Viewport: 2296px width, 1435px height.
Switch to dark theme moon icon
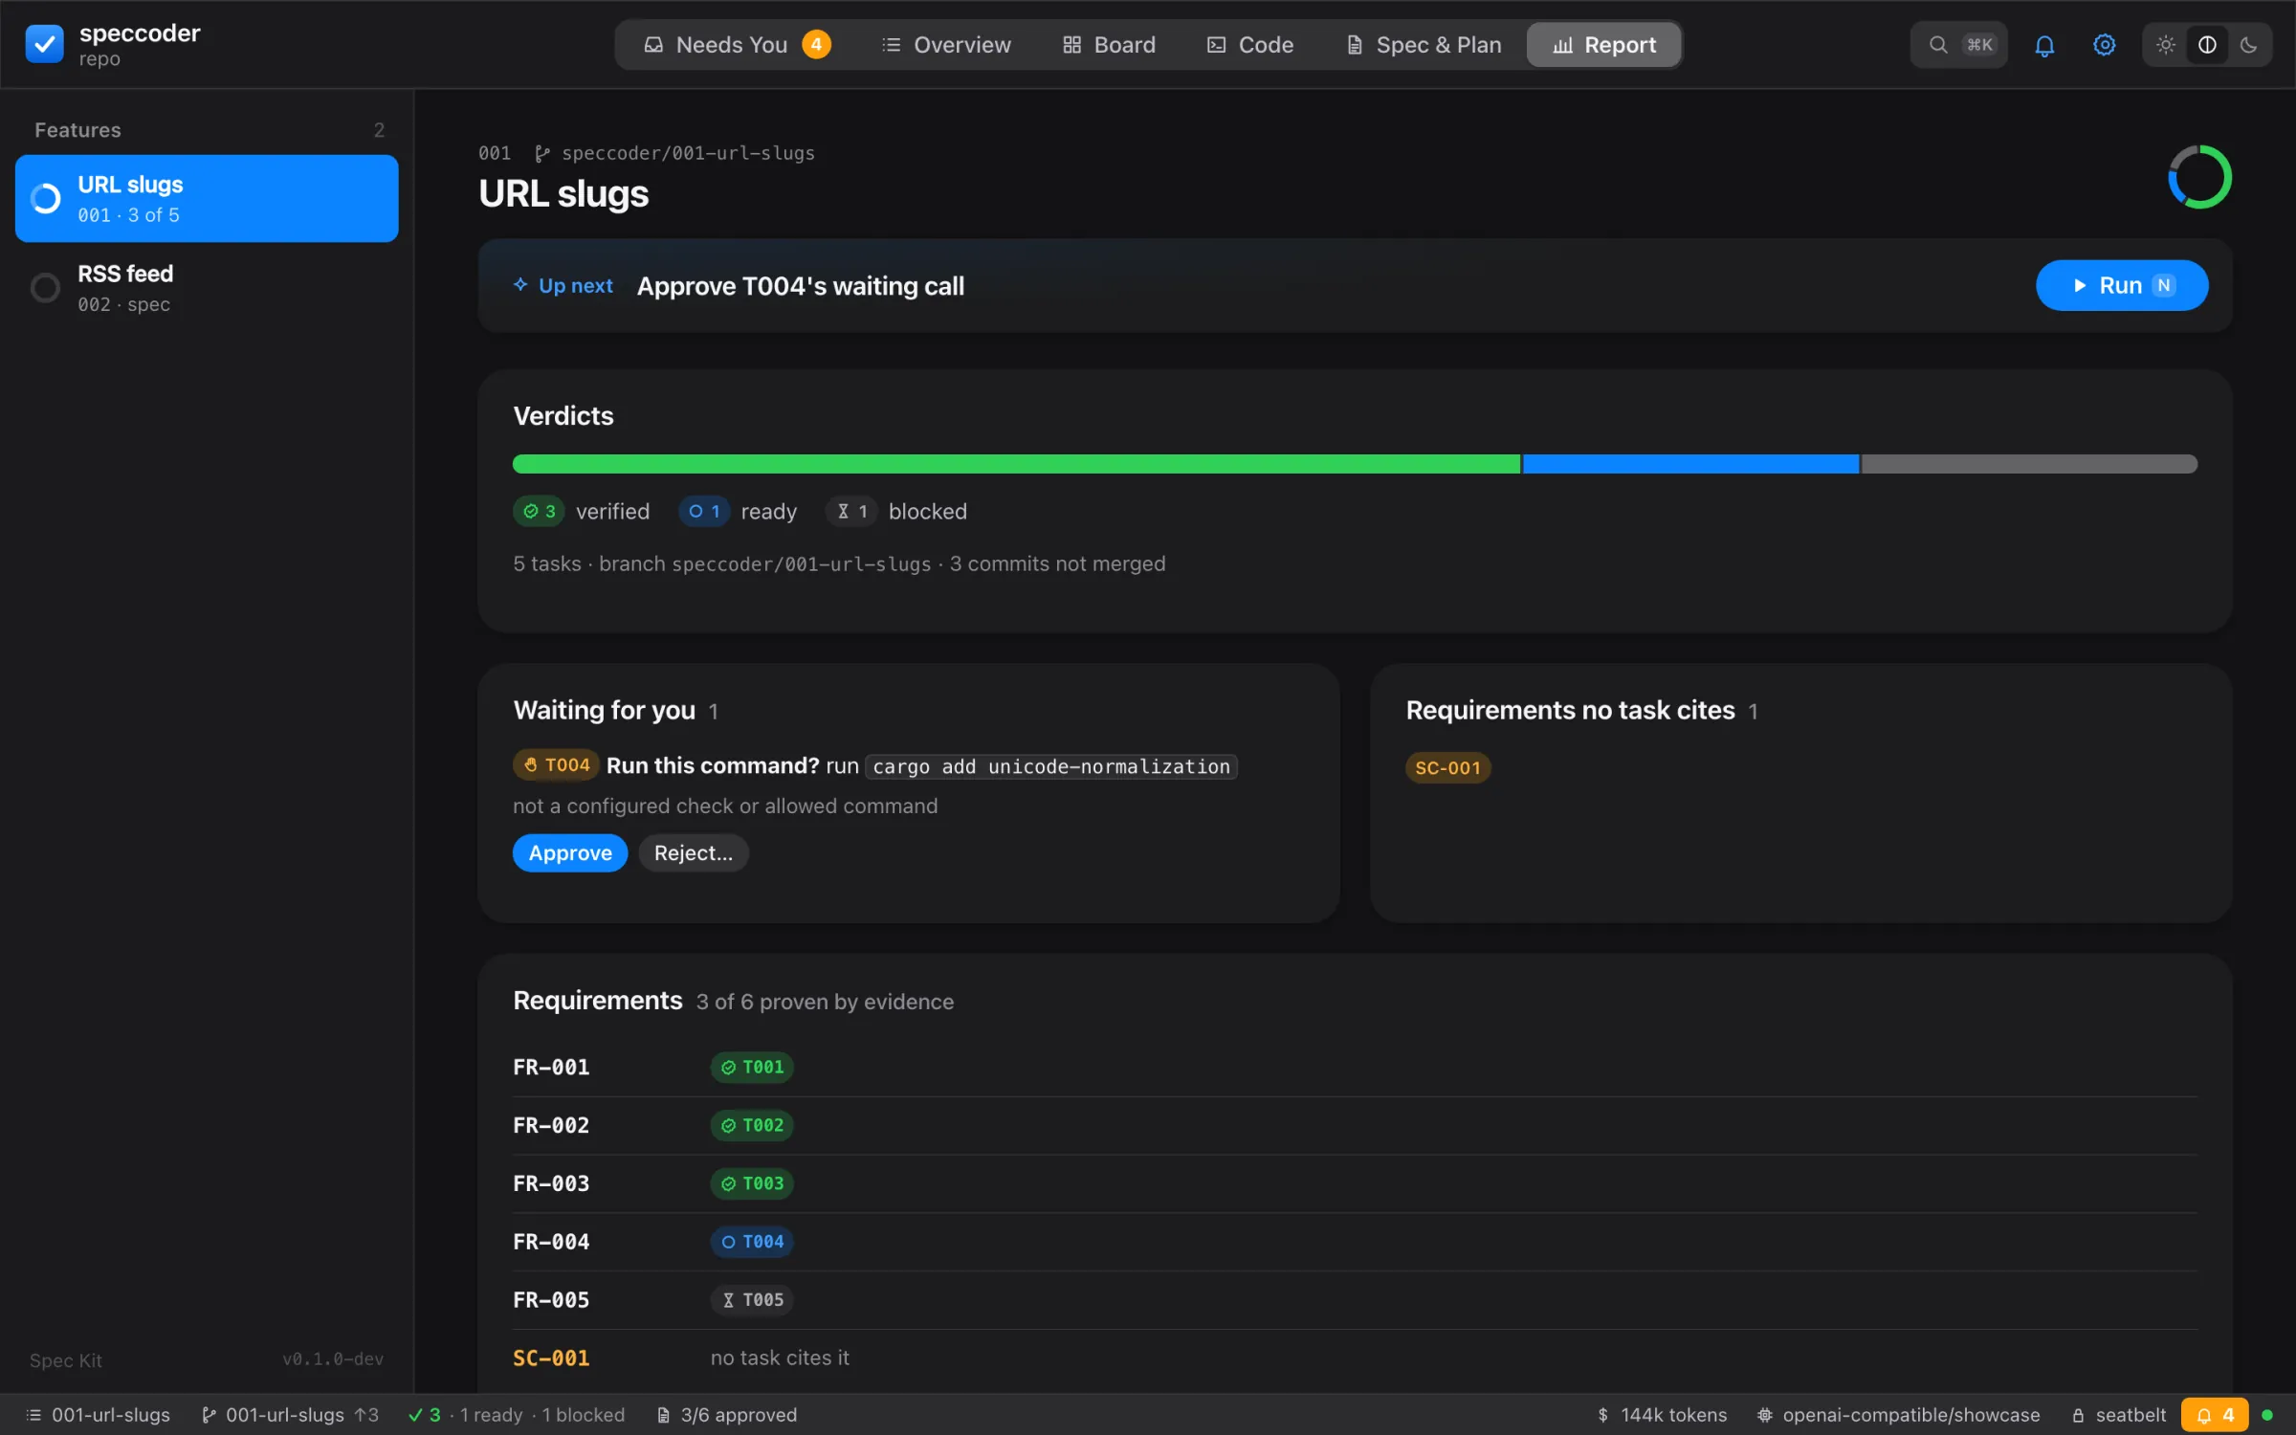(2248, 45)
